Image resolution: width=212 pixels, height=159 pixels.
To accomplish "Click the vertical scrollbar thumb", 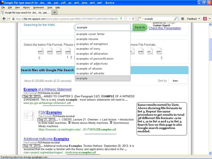I will point(210,50).
